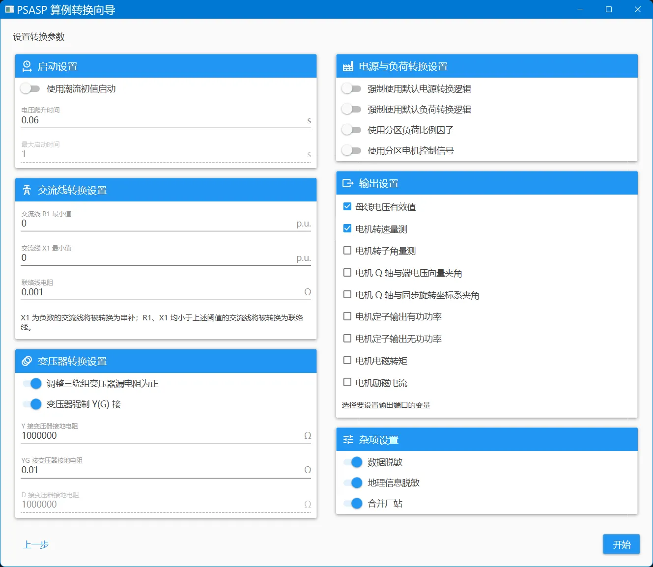Viewport: 653px width, 567px height.
Task: Check 电机转子角量测 checkbox
Action: click(347, 251)
